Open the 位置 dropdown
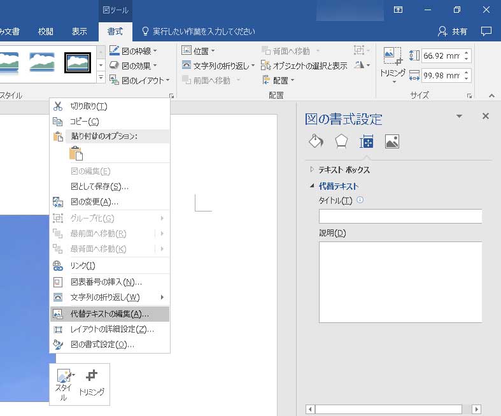Viewport: 501px width, 416px height. [199, 50]
